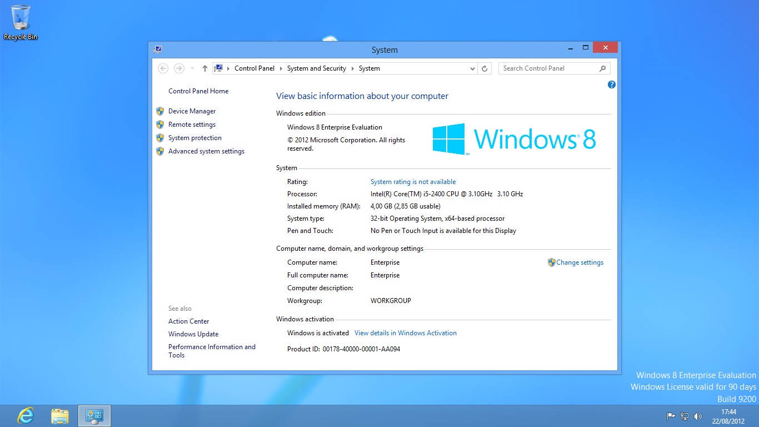Expand the recent pages chevron beside forward arrow
This screenshot has height=427, width=759.
point(192,68)
